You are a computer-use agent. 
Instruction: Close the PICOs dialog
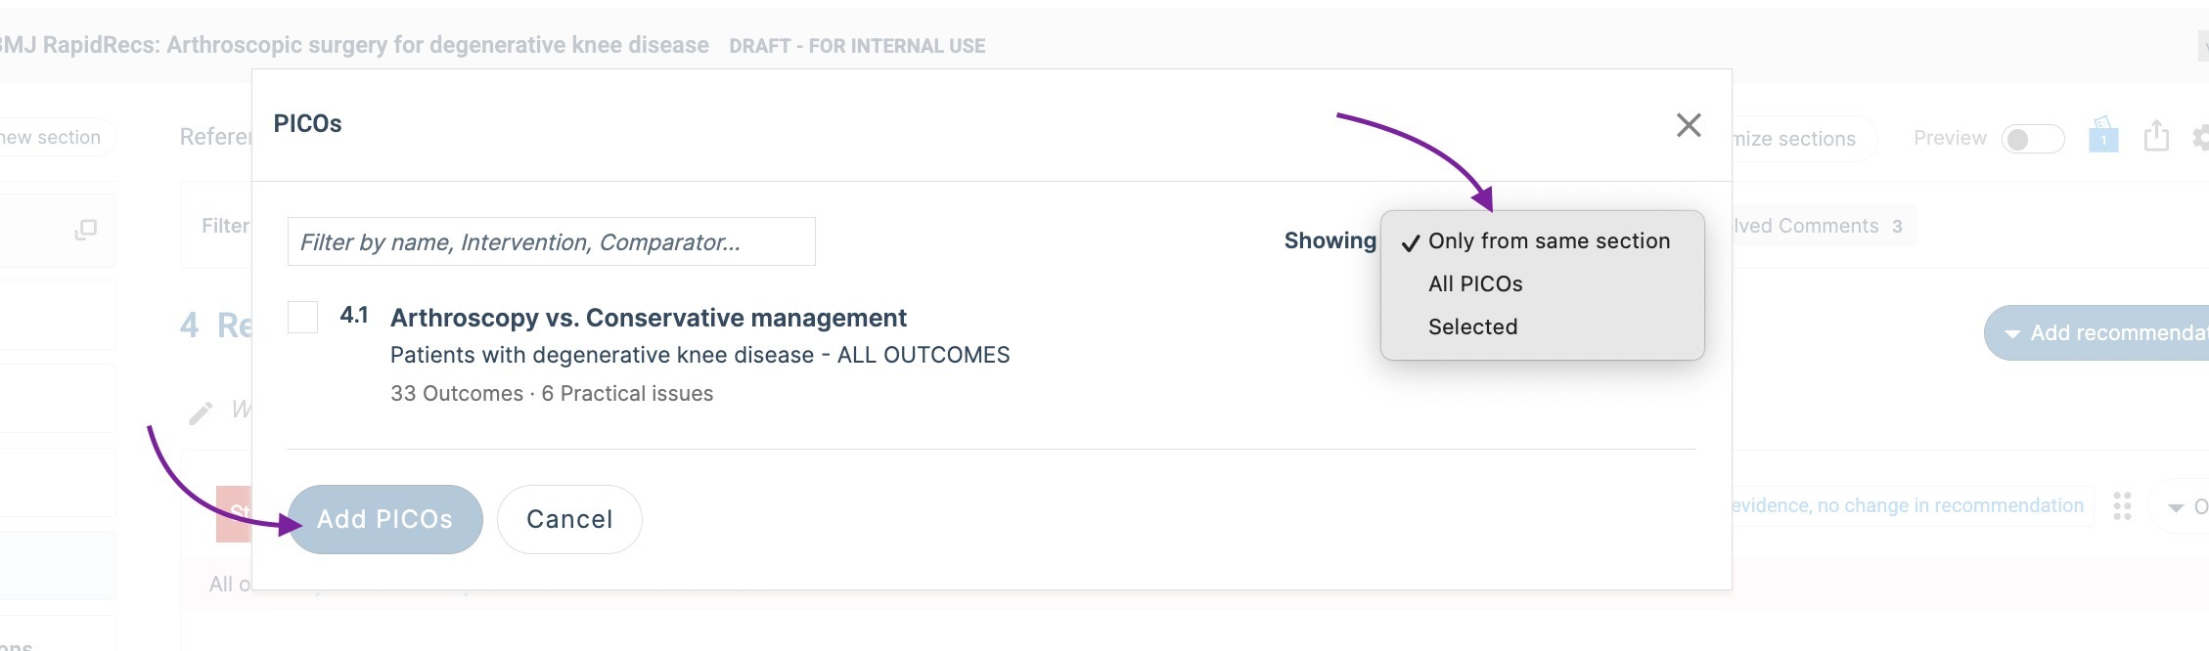point(1689,125)
